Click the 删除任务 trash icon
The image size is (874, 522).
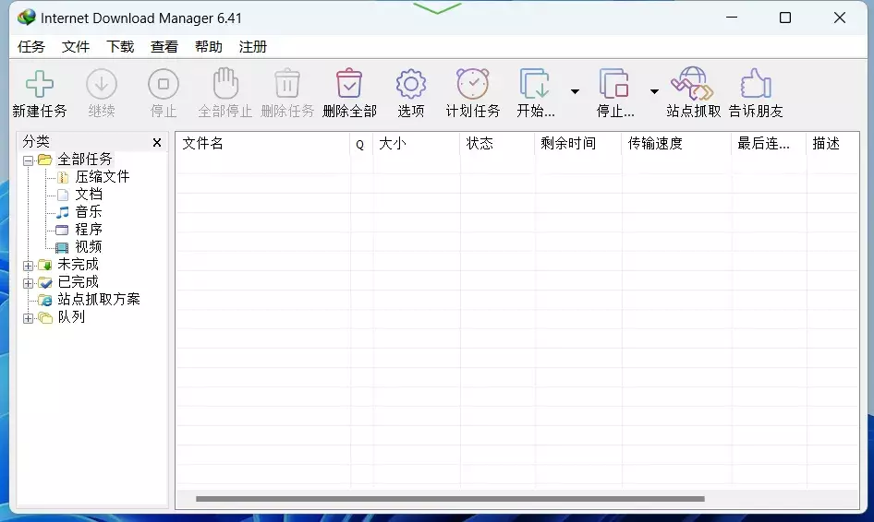(x=287, y=84)
